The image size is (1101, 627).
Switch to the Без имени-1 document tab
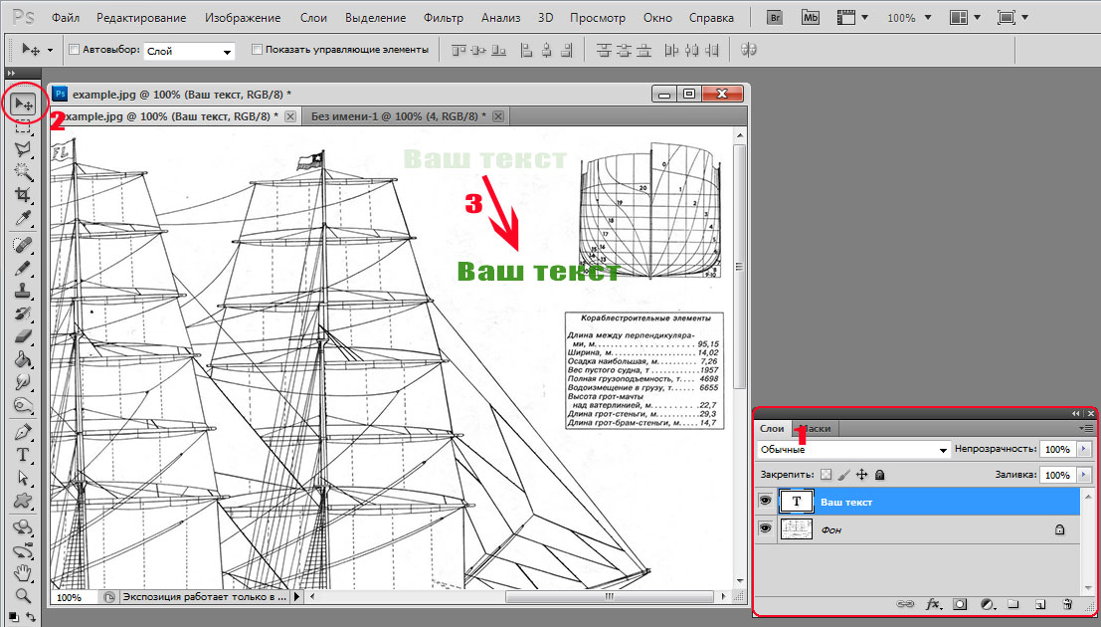[394, 116]
